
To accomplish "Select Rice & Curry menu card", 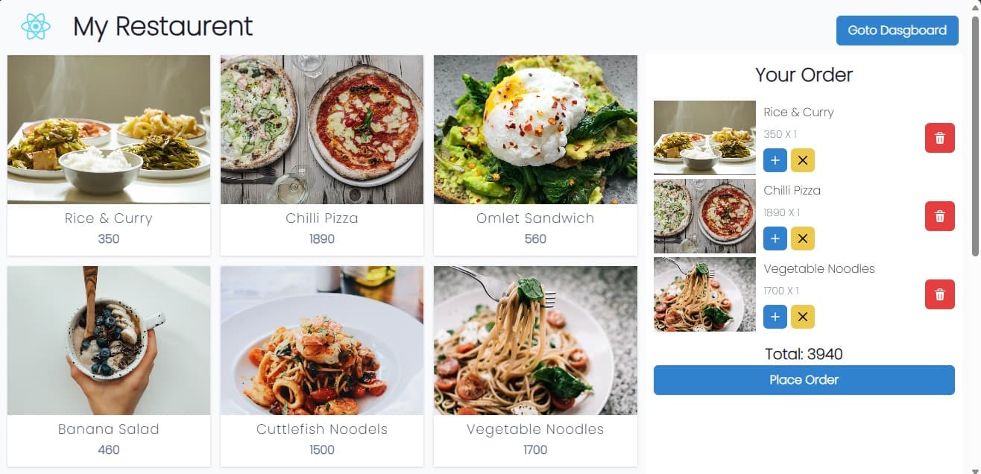I will coord(109,155).
